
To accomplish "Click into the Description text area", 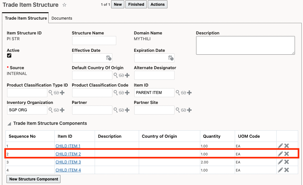I will [245, 45].
